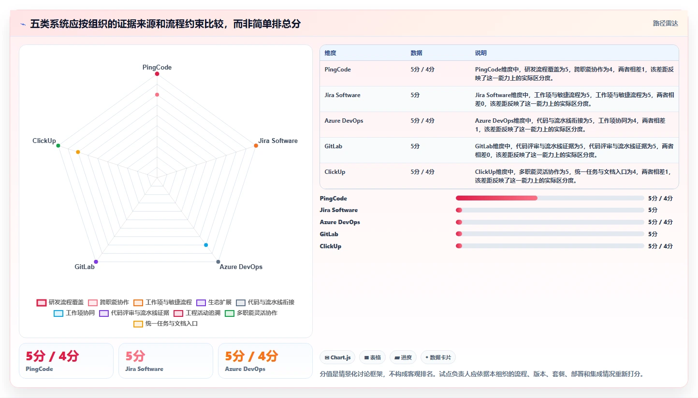698x398 pixels.
Task: Click the Jira Software radar point
Action: 256,145
